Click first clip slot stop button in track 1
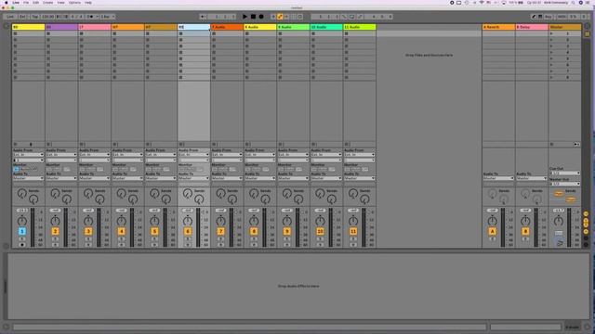 pos(15,33)
